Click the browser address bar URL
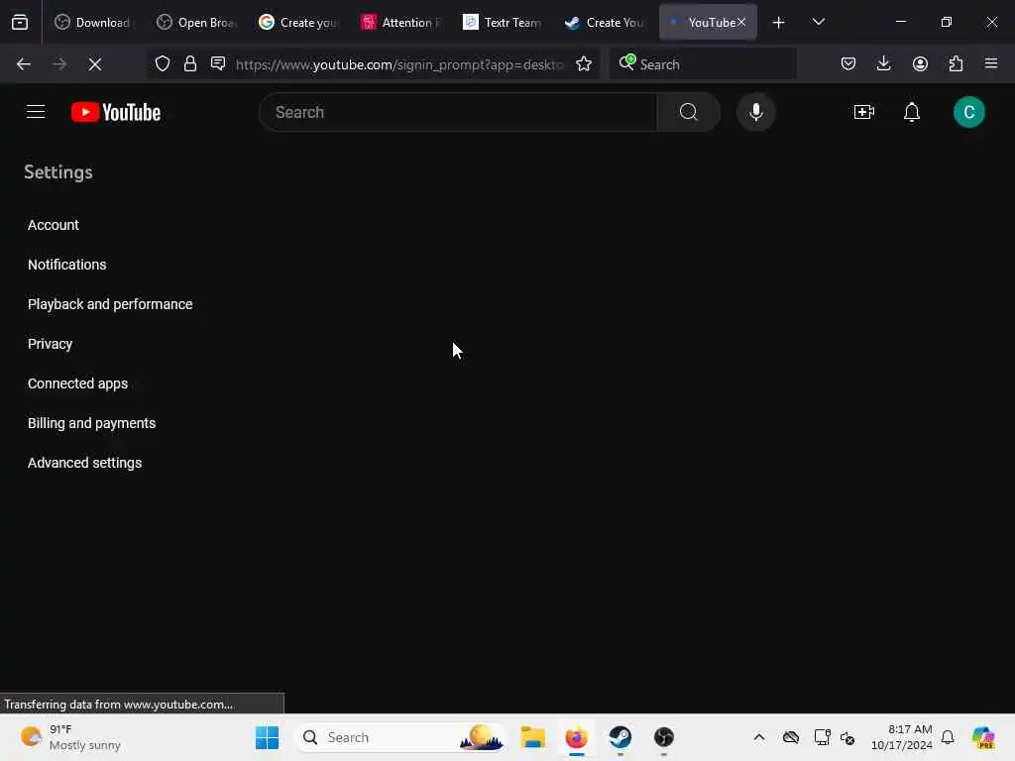 point(399,64)
